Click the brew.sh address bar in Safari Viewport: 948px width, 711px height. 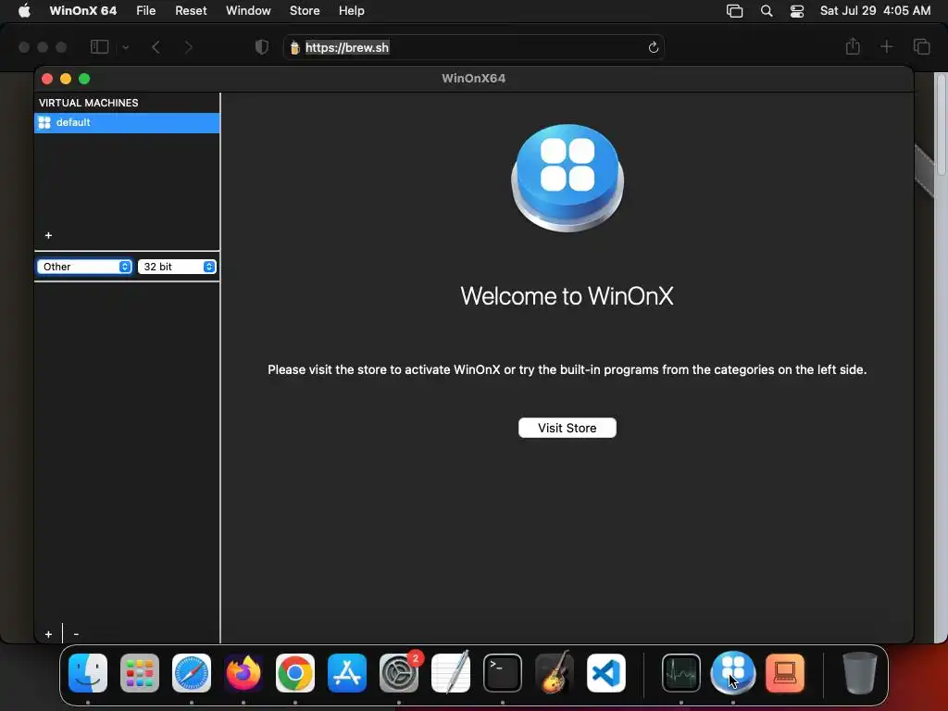click(x=473, y=47)
